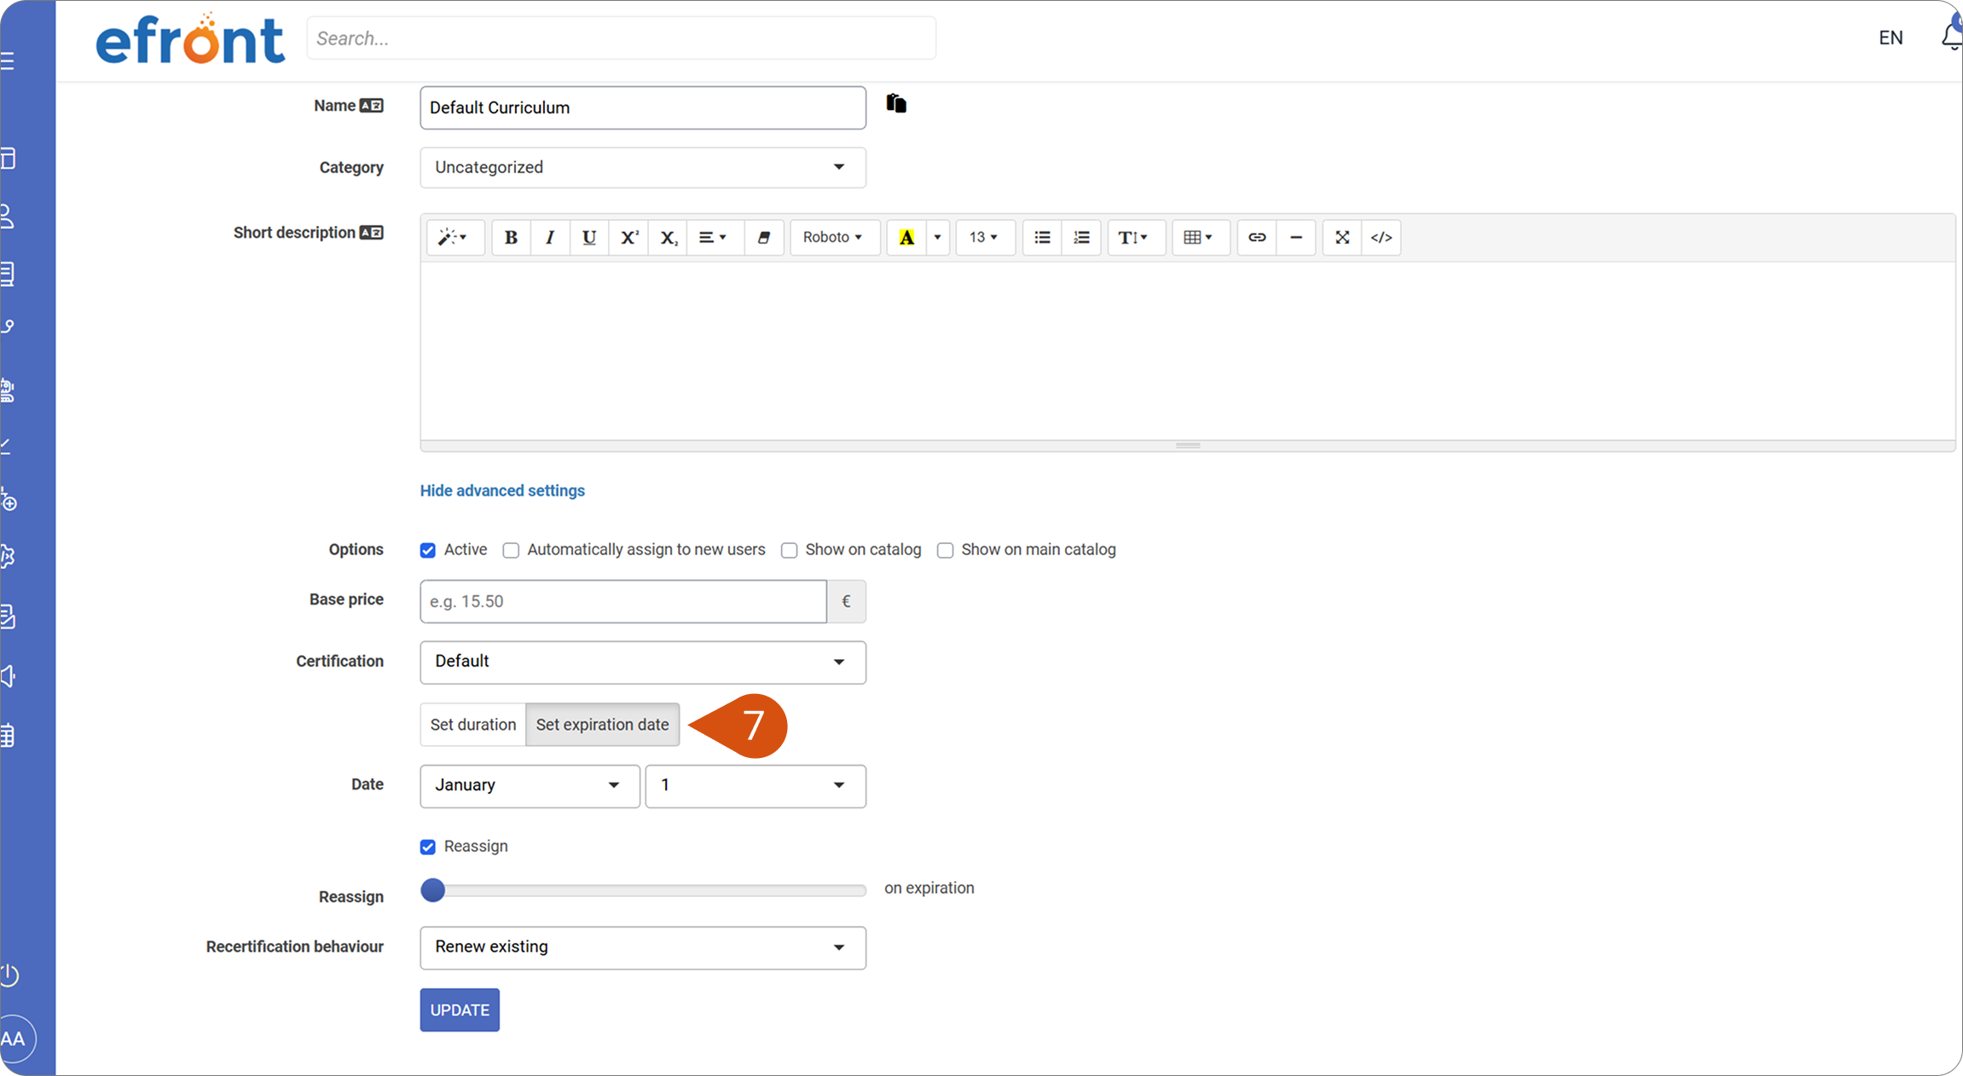Screen dimensions: 1963x1076
Task: Click the copy icon beside Name field
Action: pyautogui.click(x=896, y=104)
